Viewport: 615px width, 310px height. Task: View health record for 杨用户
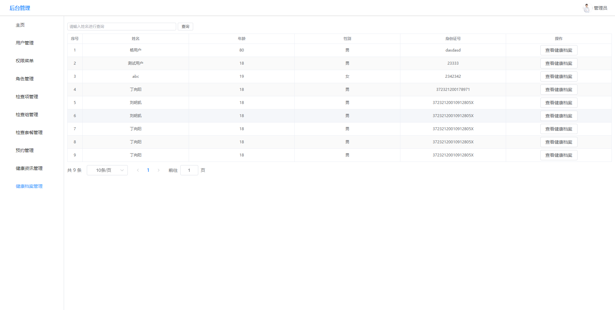click(x=559, y=50)
